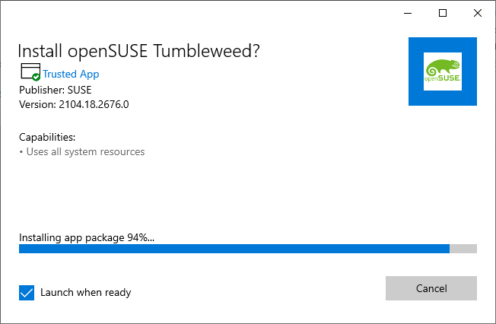496x324 pixels.
Task: Open the Trusted App link
Action: [x=71, y=74]
